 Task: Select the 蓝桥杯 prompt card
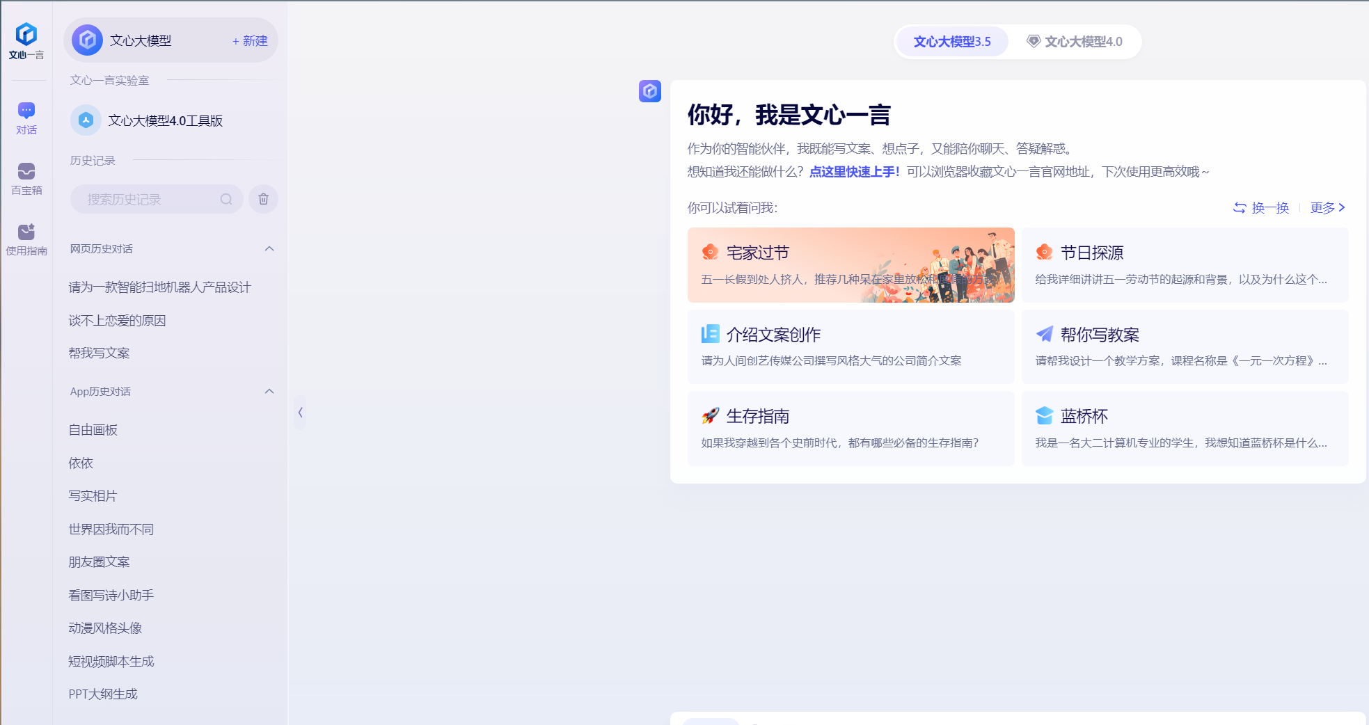click(x=1185, y=429)
